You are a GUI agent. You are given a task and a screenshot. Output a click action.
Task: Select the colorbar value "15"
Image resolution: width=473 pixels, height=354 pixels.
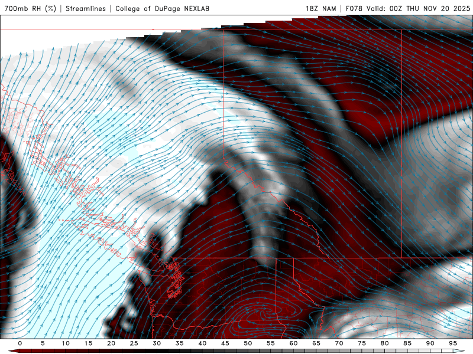point(88,343)
